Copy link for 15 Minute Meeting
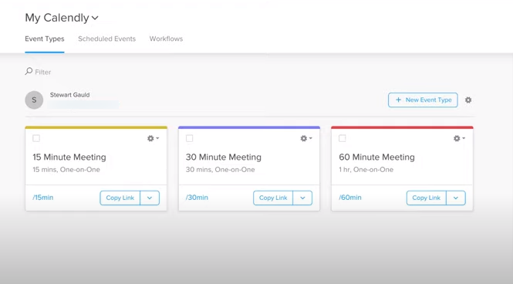Image resolution: width=513 pixels, height=284 pixels. [x=120, y=198]
